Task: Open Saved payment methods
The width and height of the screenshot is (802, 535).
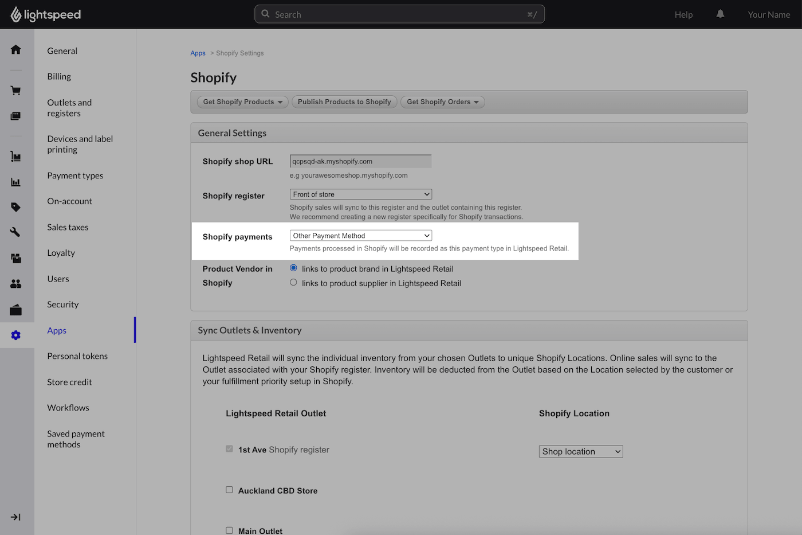Action: [76, 439]
